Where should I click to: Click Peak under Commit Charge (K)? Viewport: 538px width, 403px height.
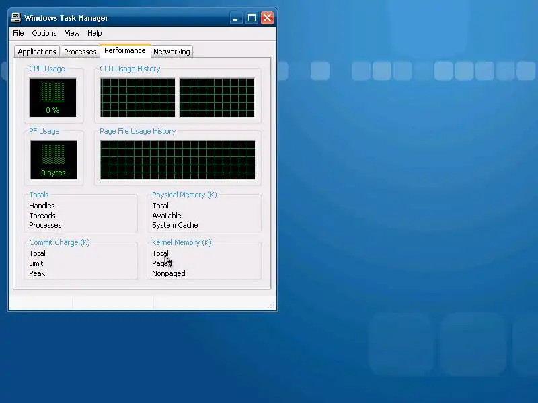tap(37, 273)
